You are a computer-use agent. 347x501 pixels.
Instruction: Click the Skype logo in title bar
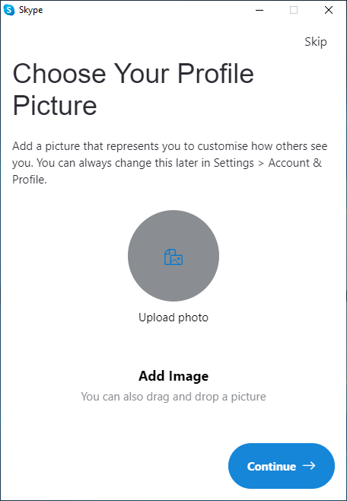[9, 10]
